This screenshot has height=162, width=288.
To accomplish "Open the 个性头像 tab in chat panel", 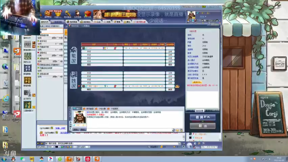I will (x=101, y=109).
